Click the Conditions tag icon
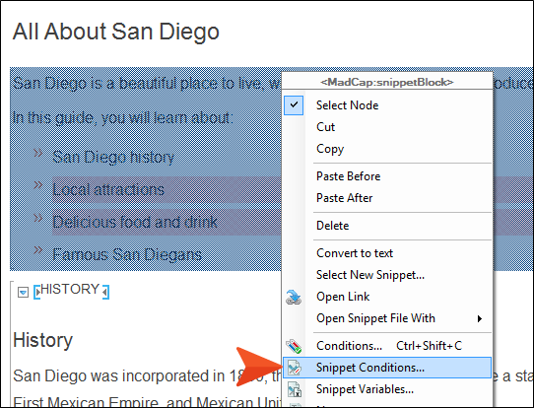 [x=294, y=346]
